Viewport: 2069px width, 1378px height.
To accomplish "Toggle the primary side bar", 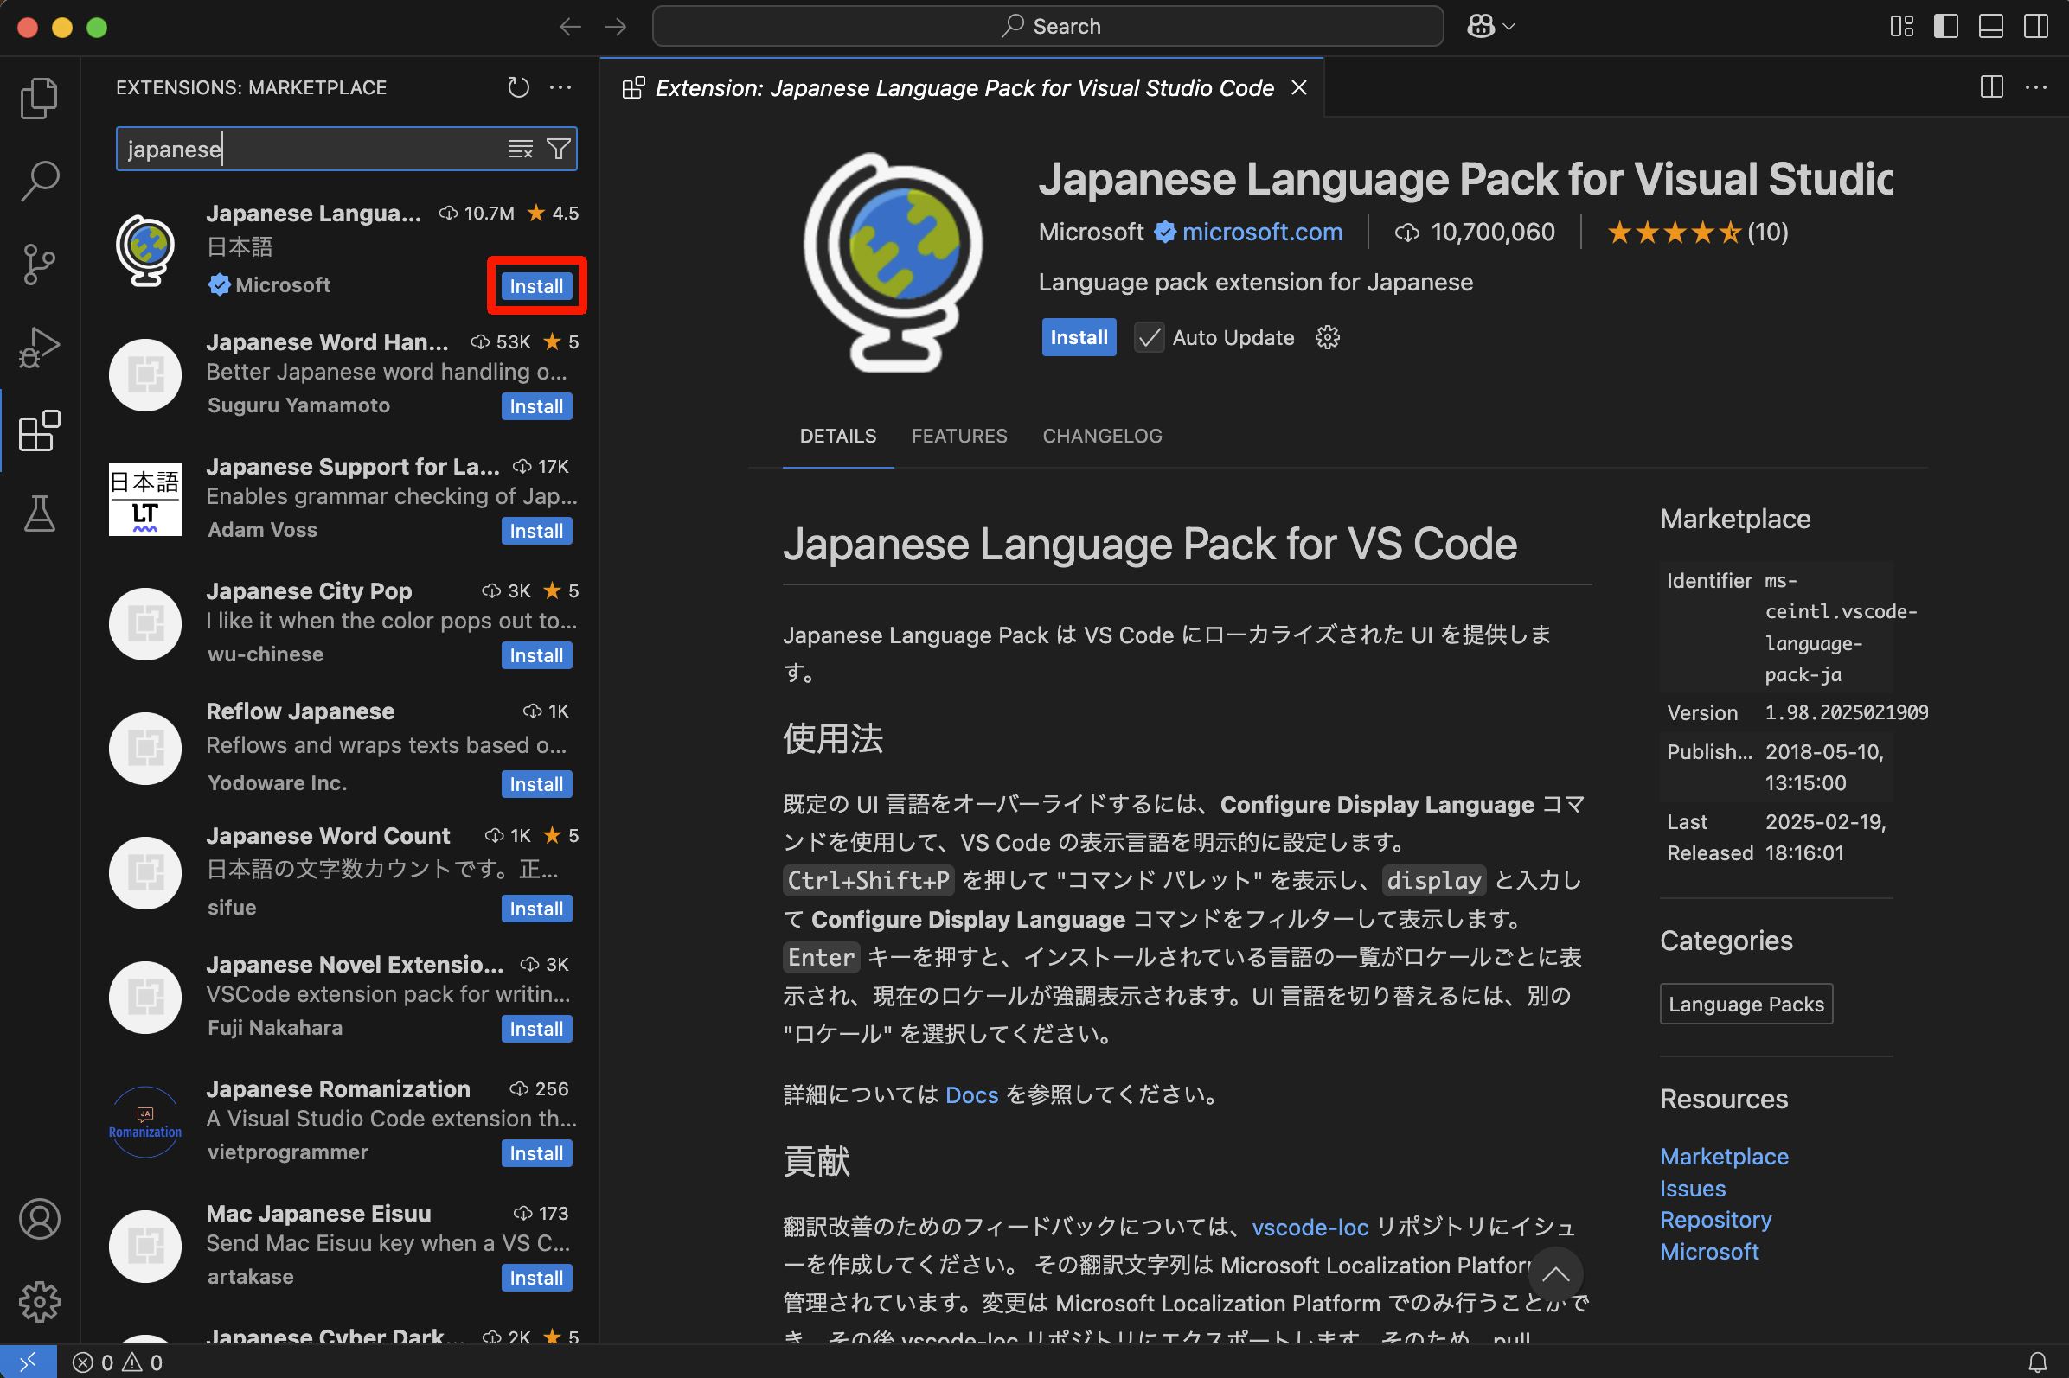I will 1946,26.
